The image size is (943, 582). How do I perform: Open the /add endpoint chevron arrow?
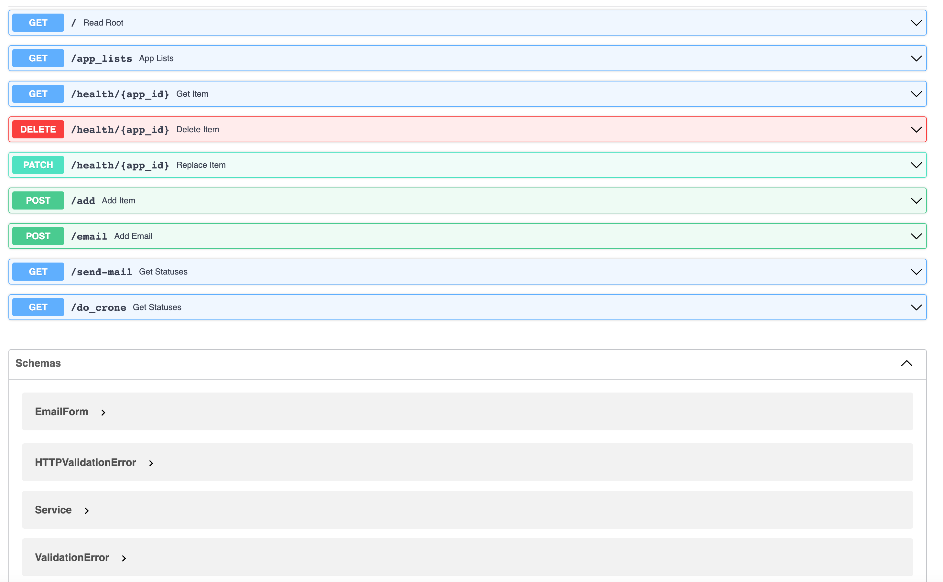point(916,200)
